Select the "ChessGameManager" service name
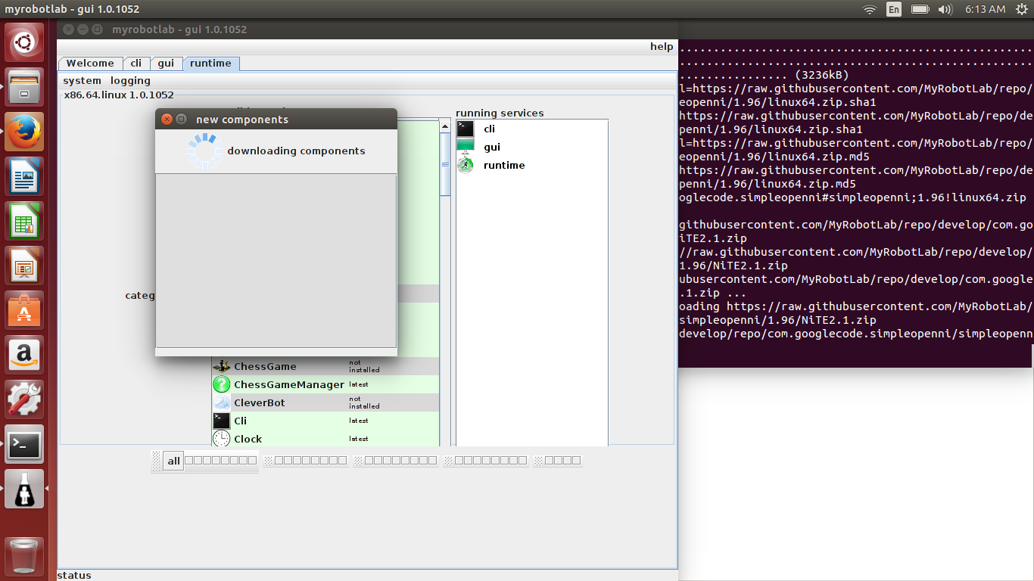This screenshot has height=581, width=1034. click(x=289, y=384)
